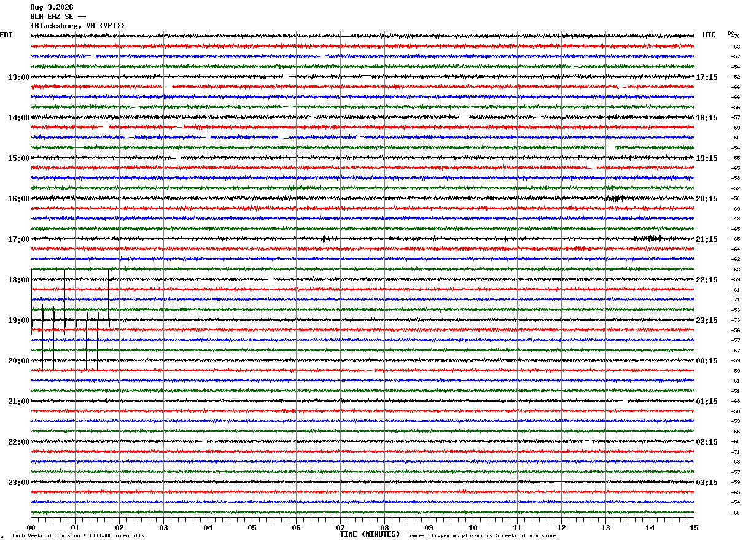Click the 21:15 UTC time label

pos(707,239)
